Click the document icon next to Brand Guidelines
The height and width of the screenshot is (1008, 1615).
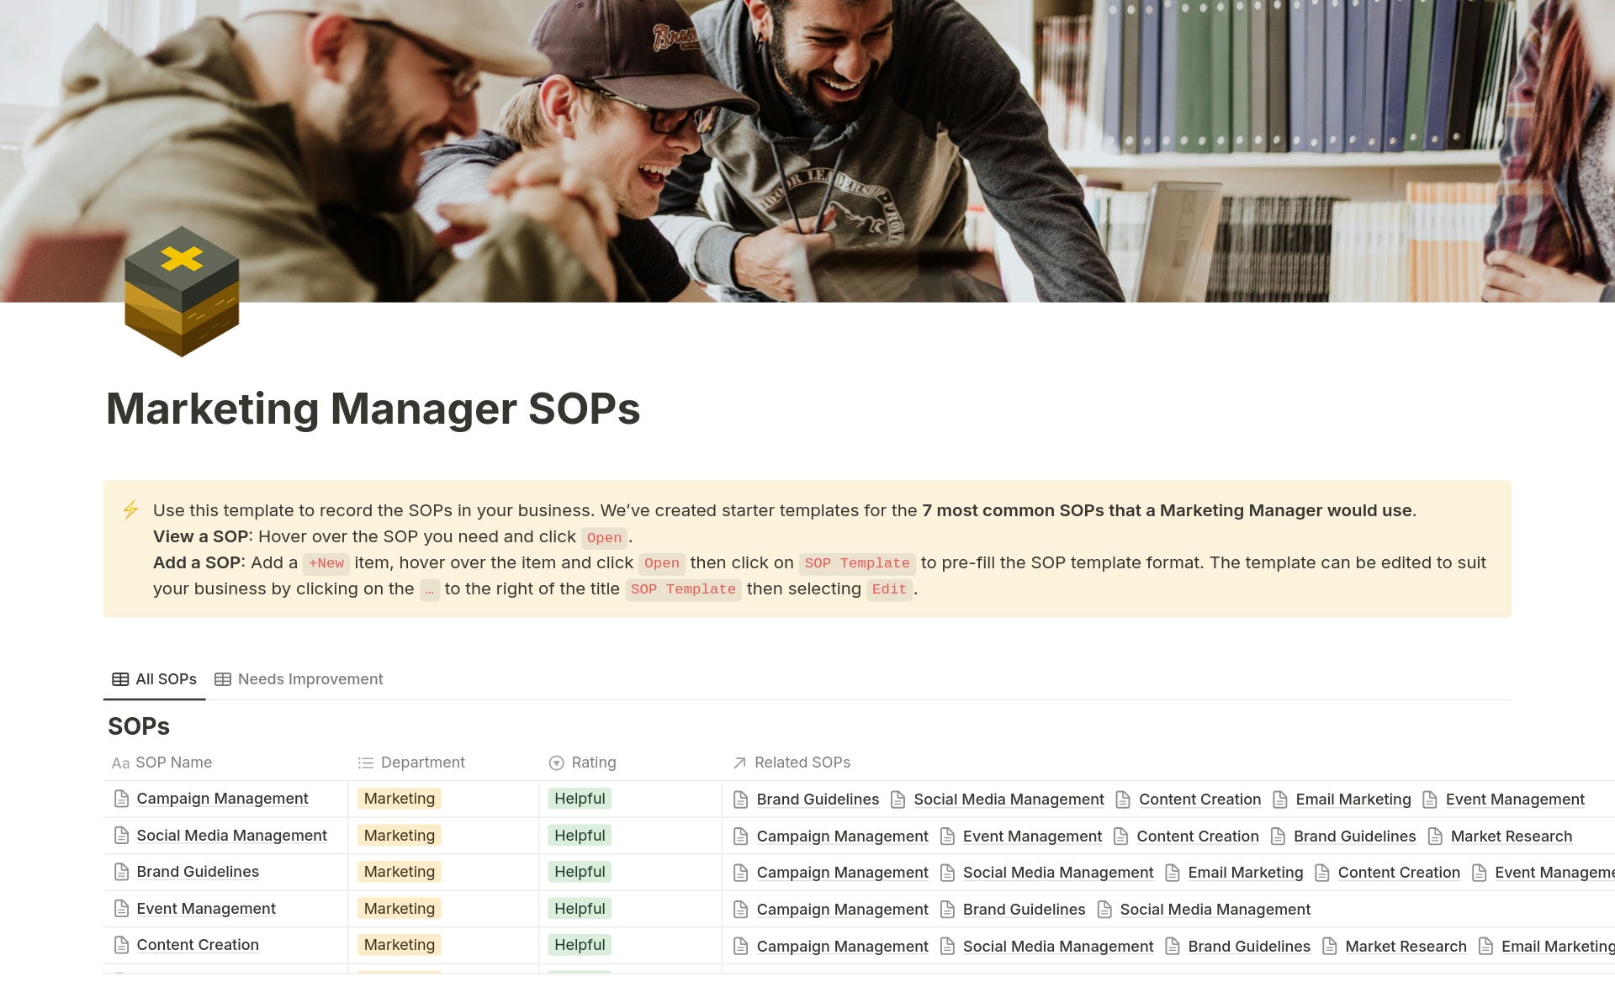click(x=121, y=872)
